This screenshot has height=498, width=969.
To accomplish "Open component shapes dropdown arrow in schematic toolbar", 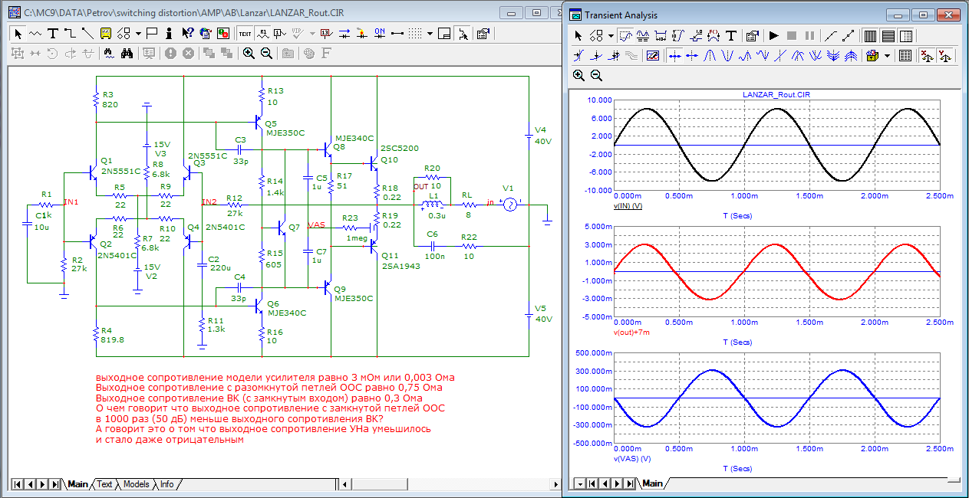I will point(138,33).
